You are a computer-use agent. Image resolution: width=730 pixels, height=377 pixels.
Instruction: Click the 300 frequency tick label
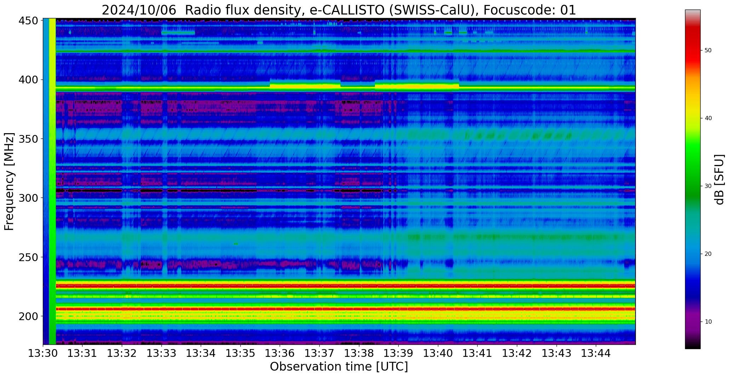click(x=28, y=198)
